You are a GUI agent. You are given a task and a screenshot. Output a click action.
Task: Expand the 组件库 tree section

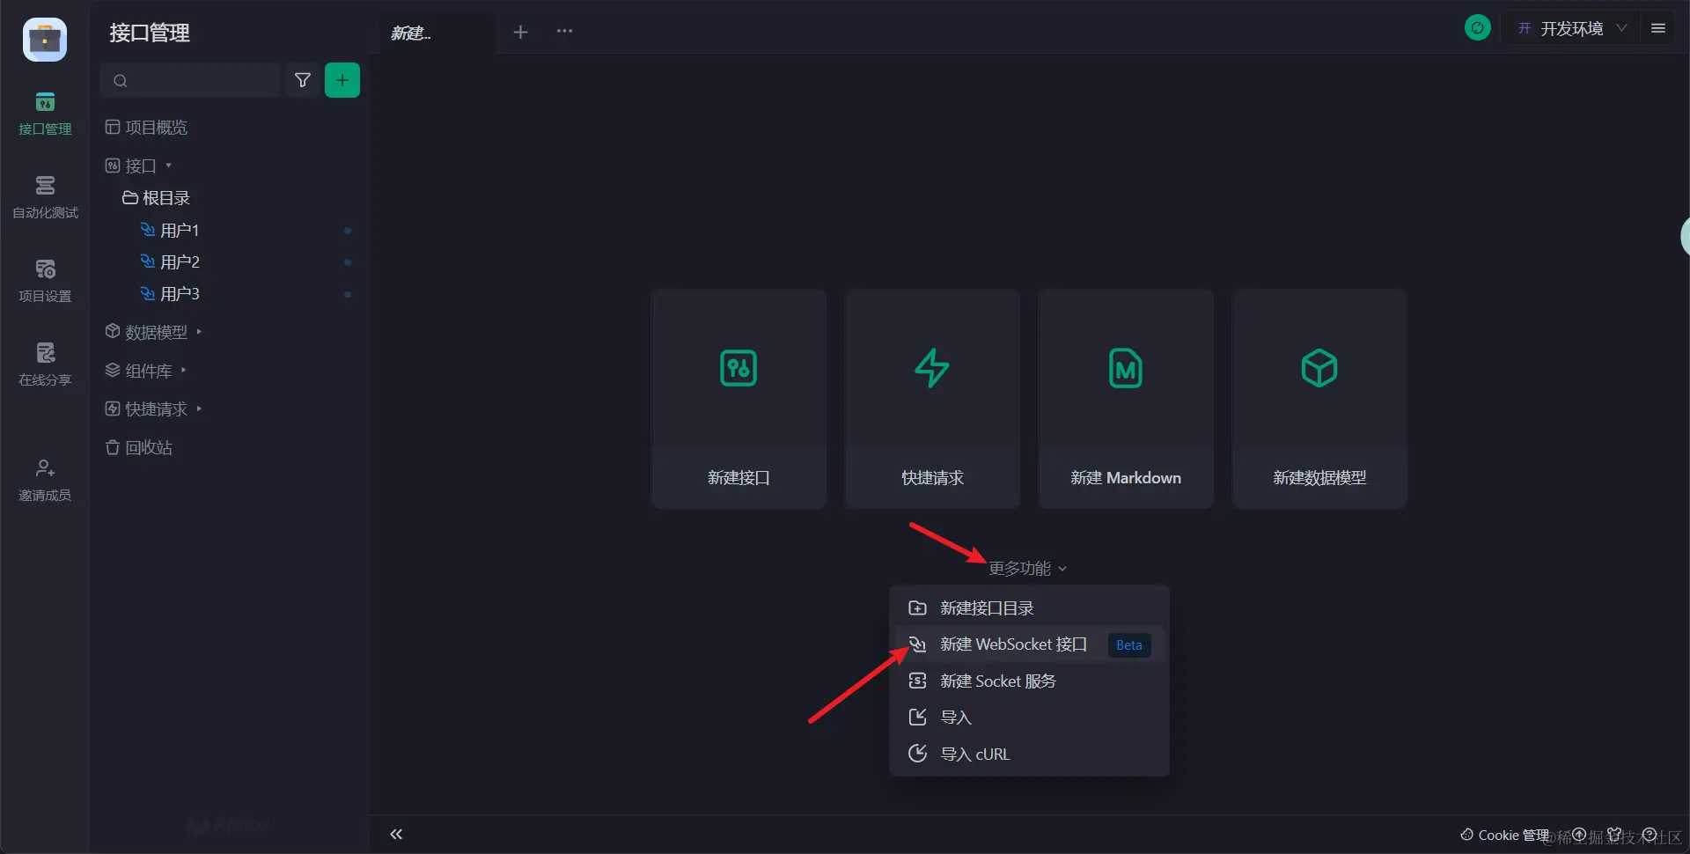(x=146, y=371)
